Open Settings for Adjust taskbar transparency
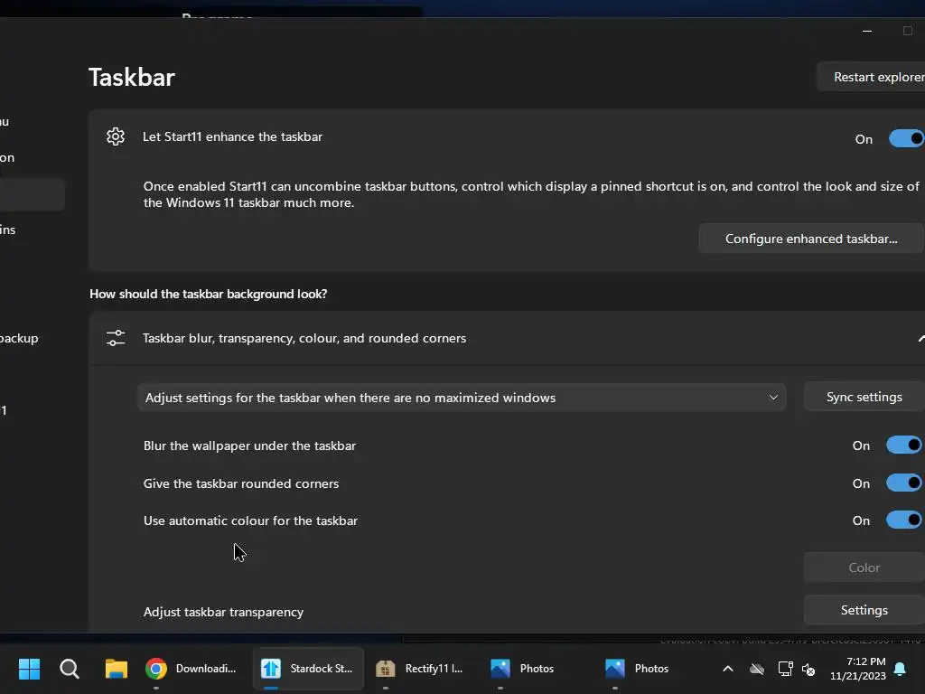Screen dimensions: 925x694 click(864, 610)
